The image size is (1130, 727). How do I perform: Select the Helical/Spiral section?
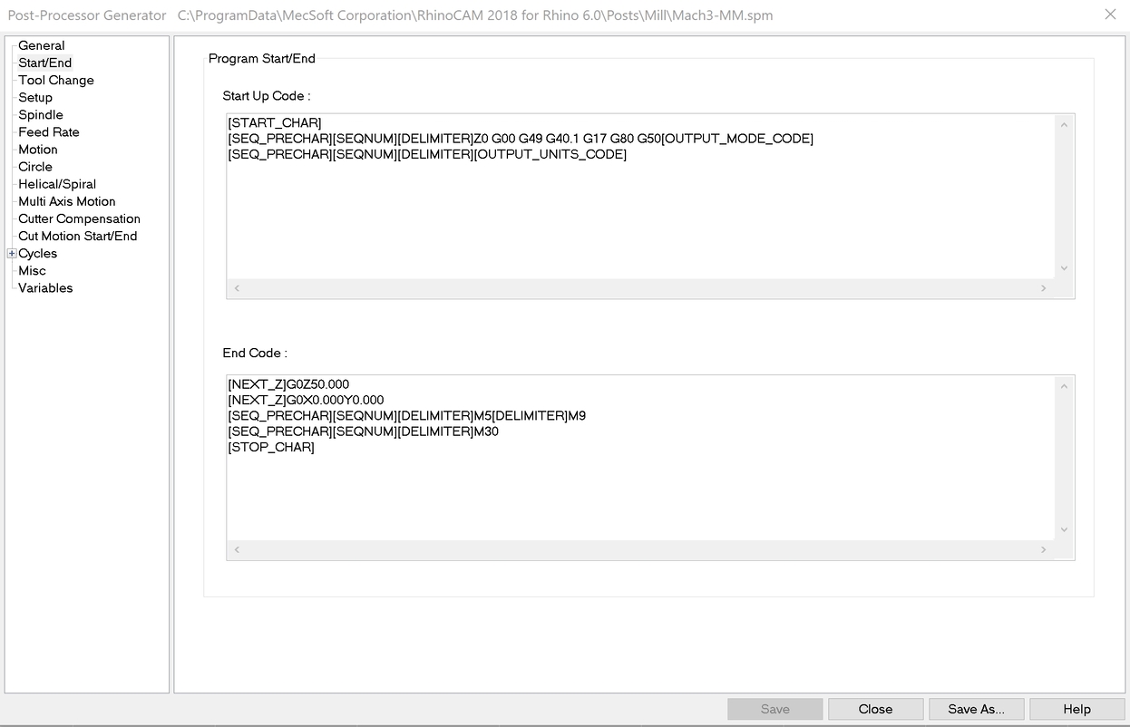[x=56, y=183]
